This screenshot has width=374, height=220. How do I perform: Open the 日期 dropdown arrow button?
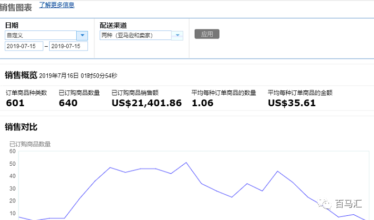82,35
